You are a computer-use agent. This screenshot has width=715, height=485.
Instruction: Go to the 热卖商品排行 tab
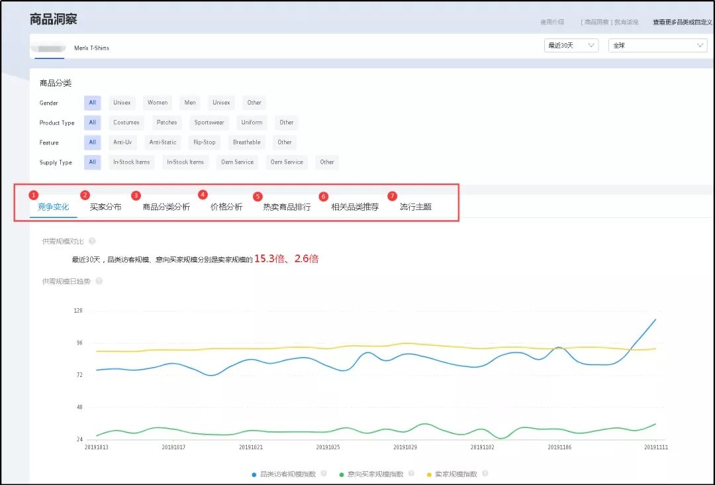(x=287, y=207)
